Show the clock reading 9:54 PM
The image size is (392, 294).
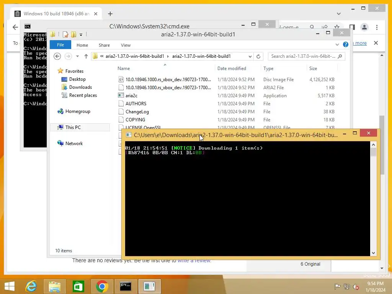(x=375, y=284)
